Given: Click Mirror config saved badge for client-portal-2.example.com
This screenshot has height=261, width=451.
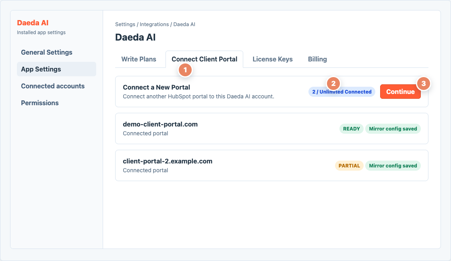Looking at the screenshot, I should tap(393, 166).
